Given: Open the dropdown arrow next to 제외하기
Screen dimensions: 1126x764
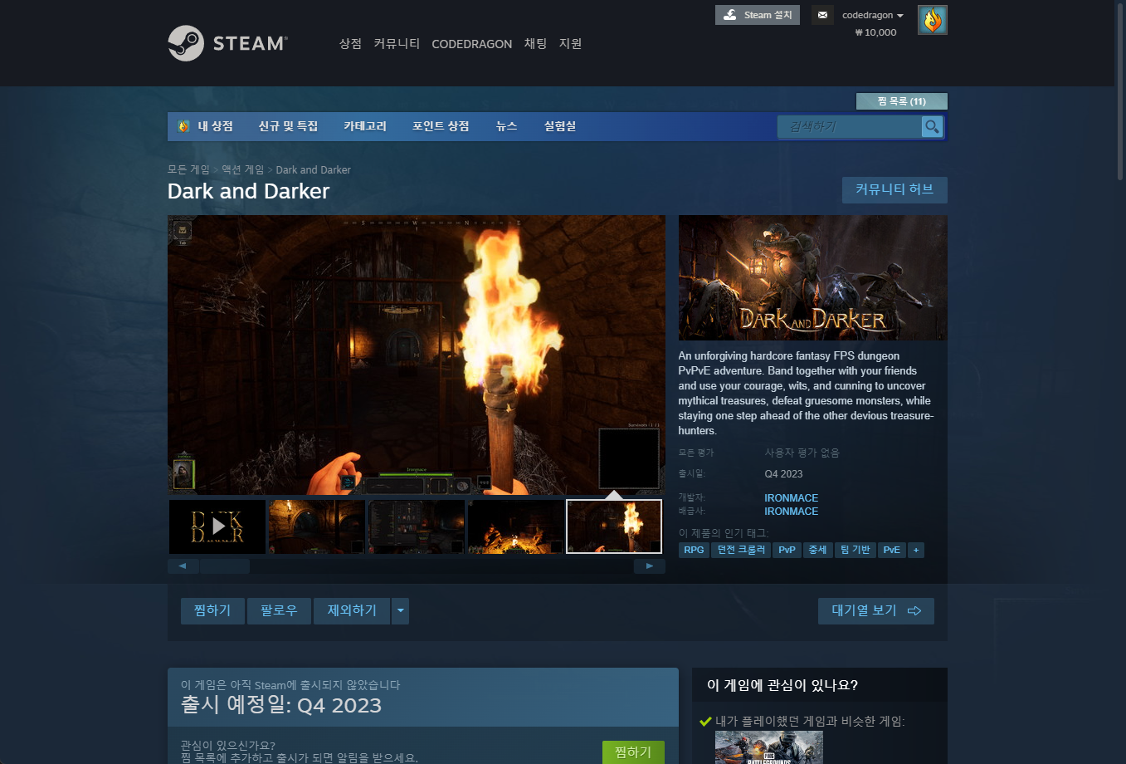Looking at the screenshot, I should 401,610.
